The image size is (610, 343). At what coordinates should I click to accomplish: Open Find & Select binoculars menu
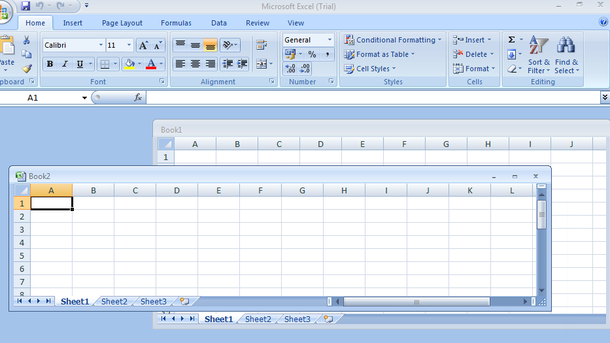[x=566, y=55]
